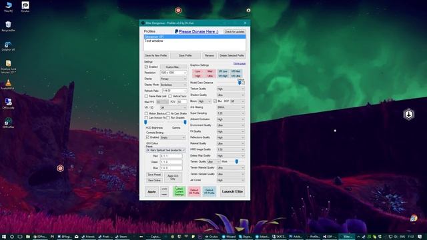Open the Home page link
Viewport: 427px width, 240px height.
pyautogui.click(x=240, y=63)
